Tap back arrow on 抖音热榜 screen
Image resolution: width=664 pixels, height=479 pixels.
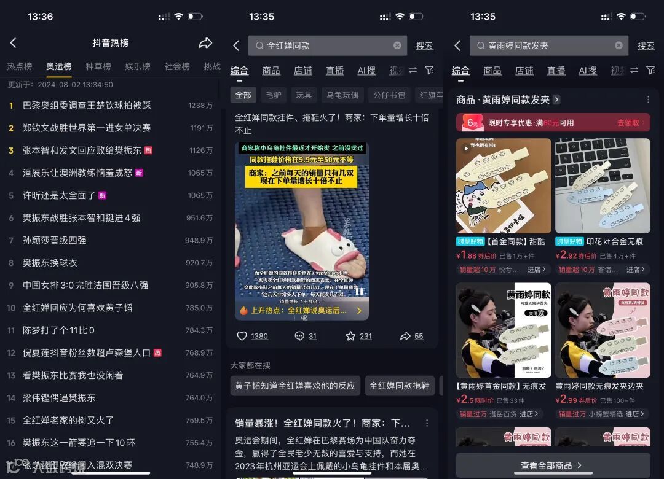(x=13, y=43)
